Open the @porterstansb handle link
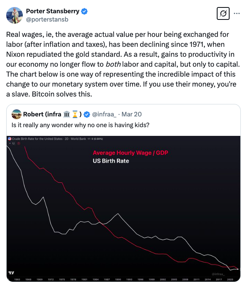This screenshot has height=285, width=247. point(47,19)
